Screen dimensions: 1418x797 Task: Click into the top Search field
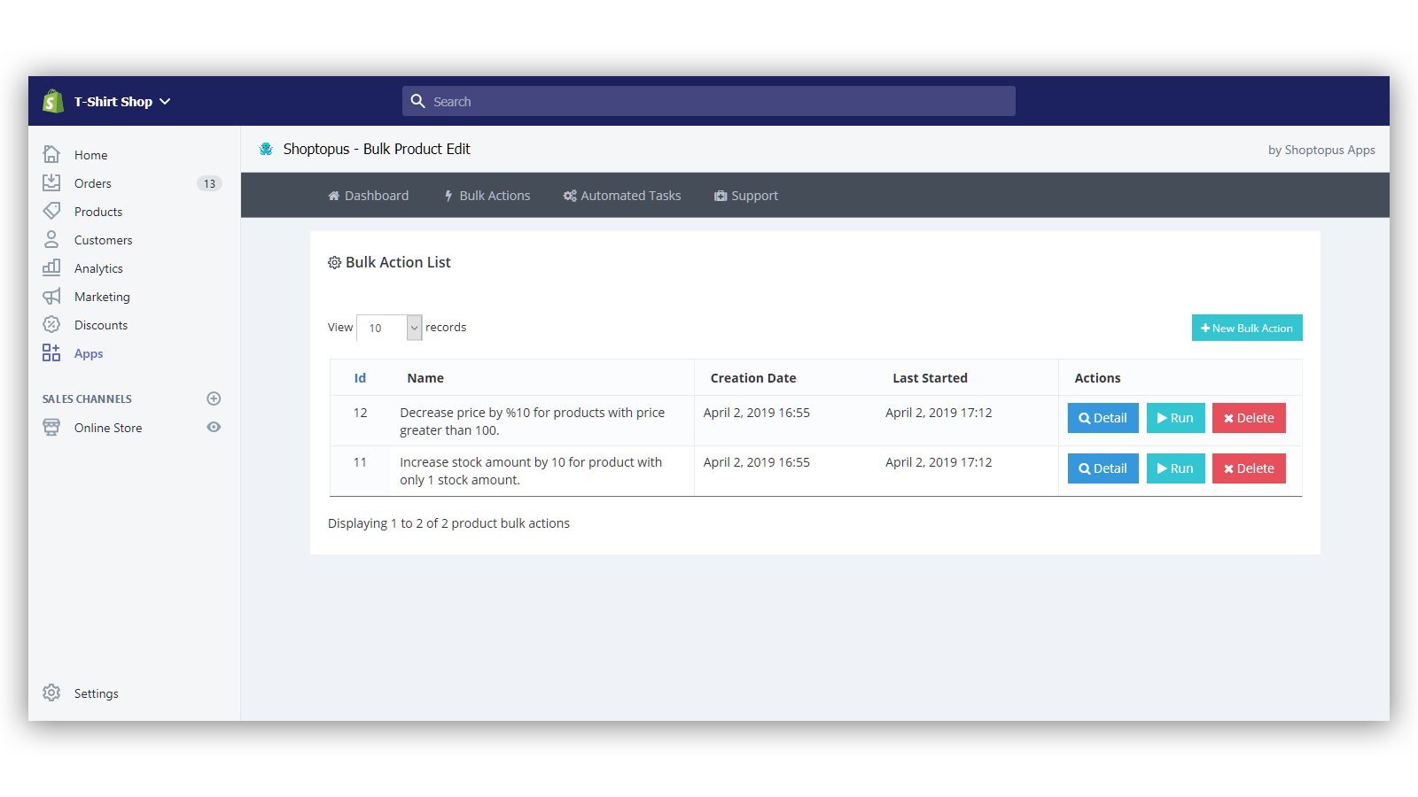tap(709, 102)
